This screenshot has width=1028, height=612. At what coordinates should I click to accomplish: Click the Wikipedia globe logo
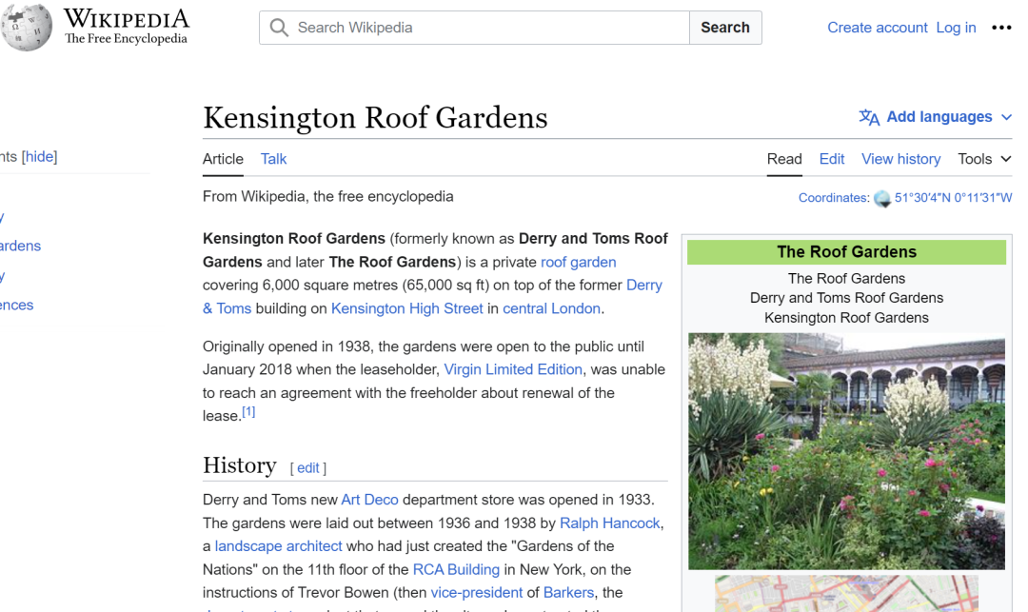(x=27, y=27)
